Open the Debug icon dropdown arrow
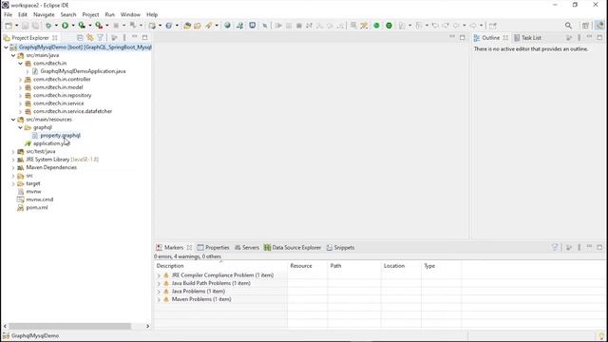Image resolution: width=608 pixels, height=342 pixels. pos(56,26)
